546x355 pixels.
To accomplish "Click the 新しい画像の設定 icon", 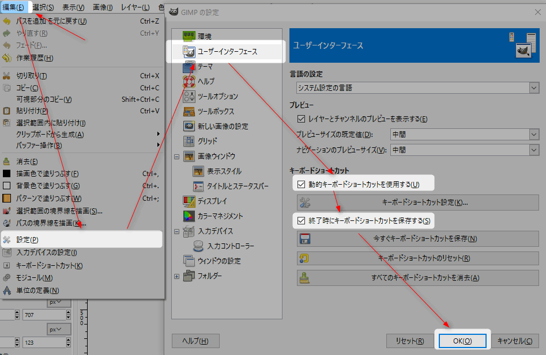I will [x=189, y=126].
